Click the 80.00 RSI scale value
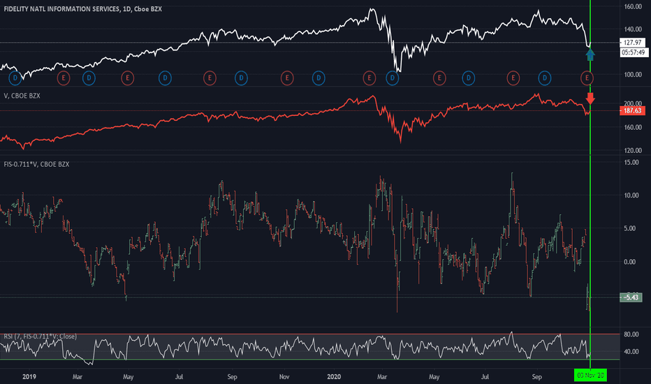 point(631,334)
